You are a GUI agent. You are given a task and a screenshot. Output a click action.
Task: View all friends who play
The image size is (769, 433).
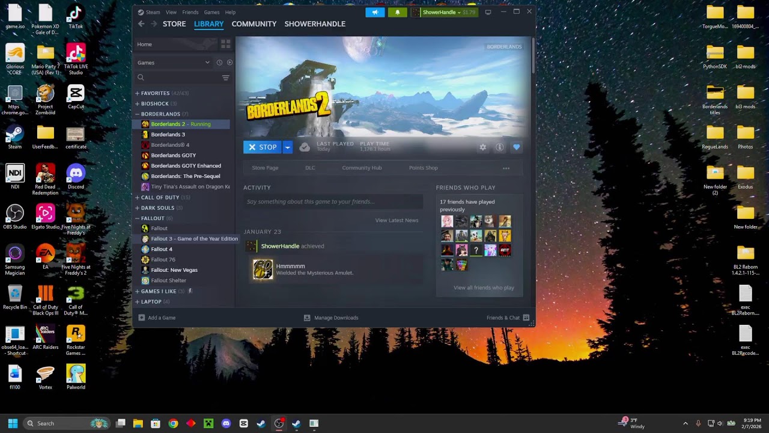coord(484,287)
